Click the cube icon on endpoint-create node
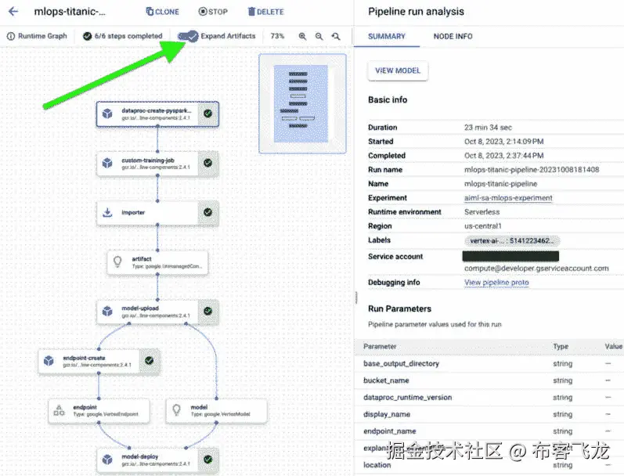Viewport: 624px width, 476px height. coord(49,361)
